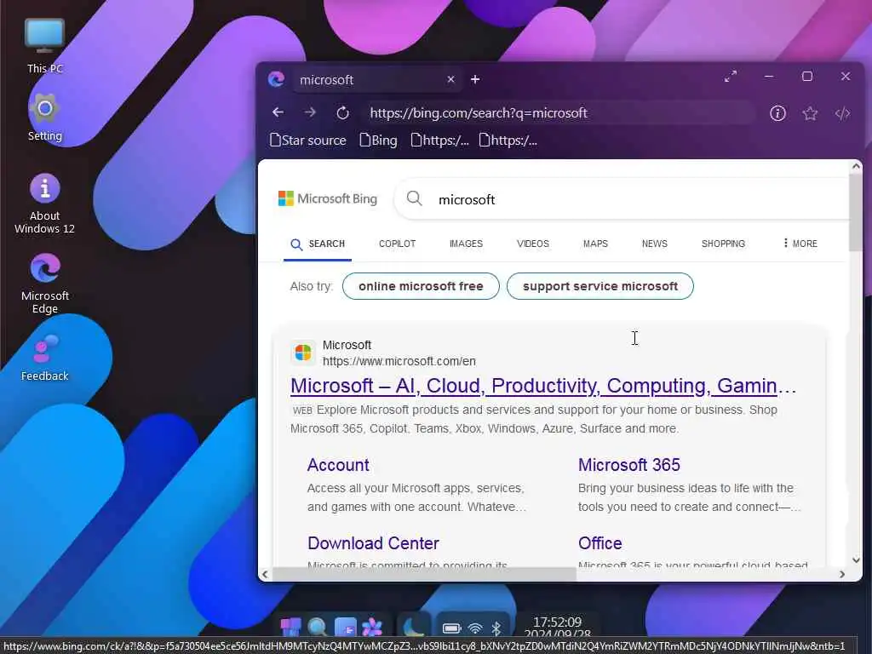Open Star source bookmark
Image resolution: width=872 pixels, height=654 pixels.
tap(308, 141)
